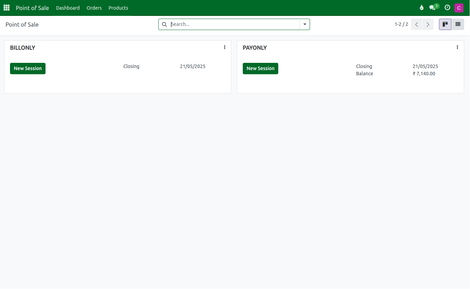470x289 pixels.
Task: Open the Orders menu
Action: [x=94, y=8]
